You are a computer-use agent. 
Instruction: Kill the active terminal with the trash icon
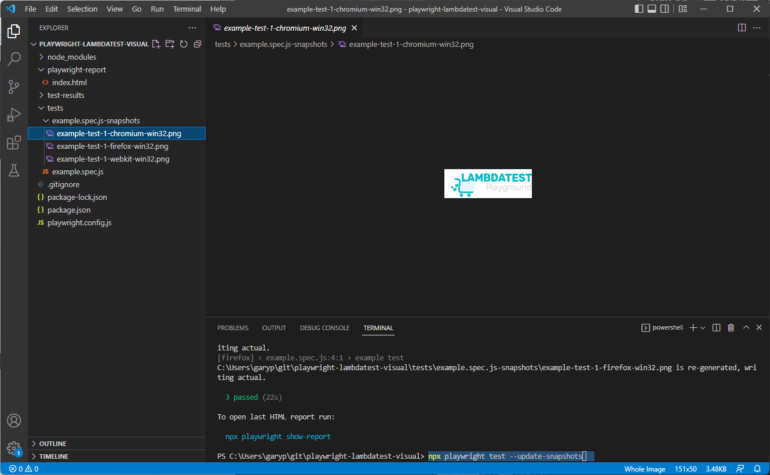(x=731, y=327)
